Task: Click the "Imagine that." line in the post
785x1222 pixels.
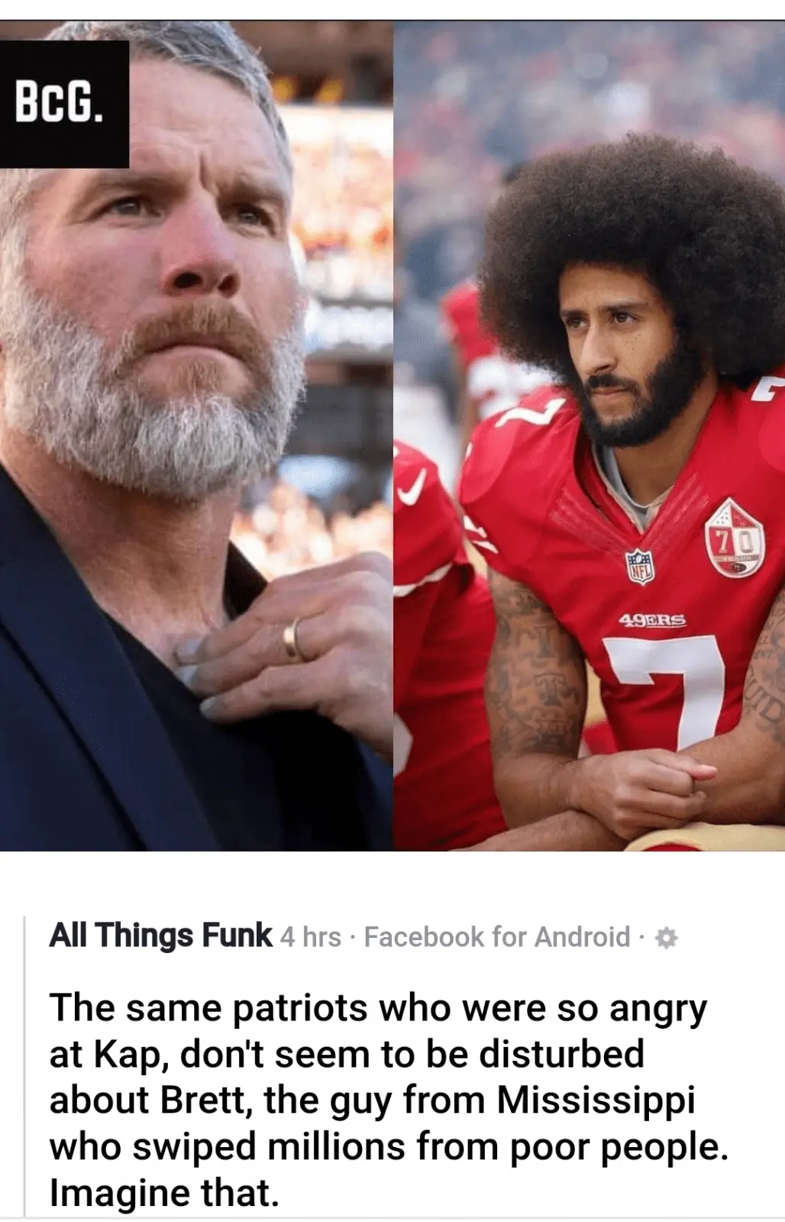Action: pyautogui.click(x=164, y=1193)
